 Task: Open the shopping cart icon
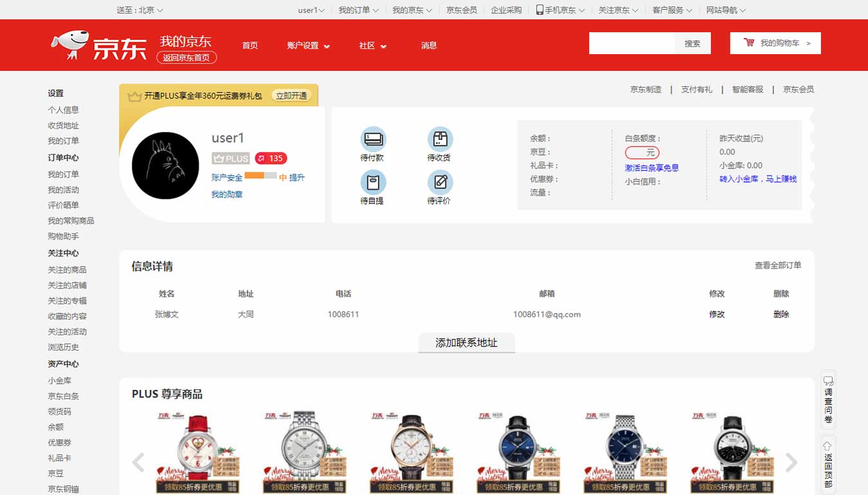(x=749, y=42)
